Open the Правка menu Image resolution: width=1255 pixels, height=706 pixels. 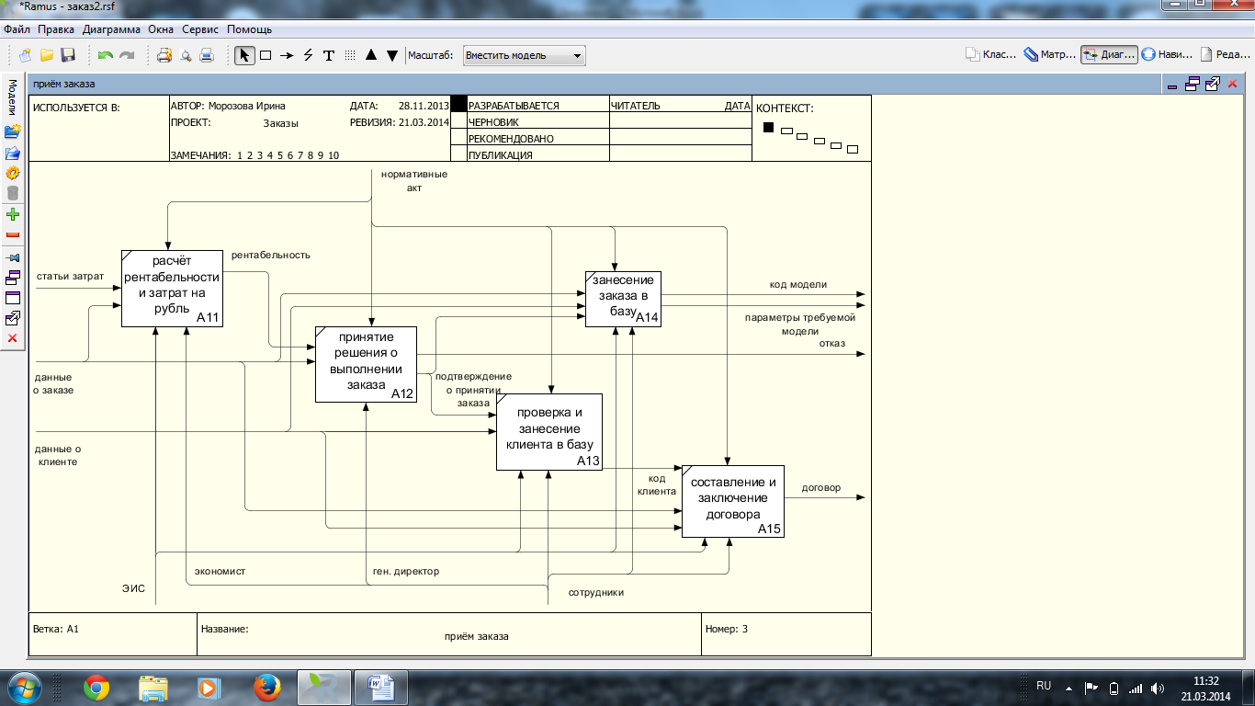pyautogui.click(x=56, y=29)
